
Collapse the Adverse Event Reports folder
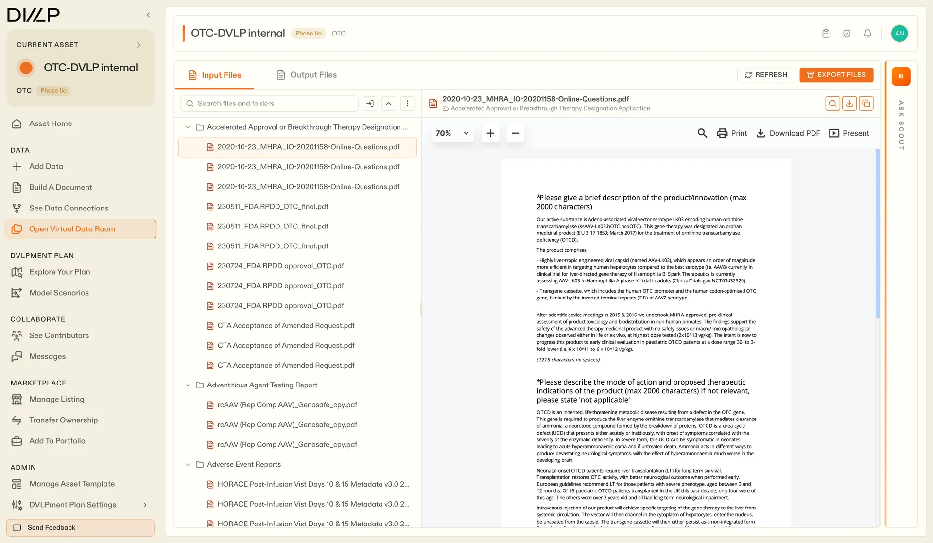click(188, 465)
